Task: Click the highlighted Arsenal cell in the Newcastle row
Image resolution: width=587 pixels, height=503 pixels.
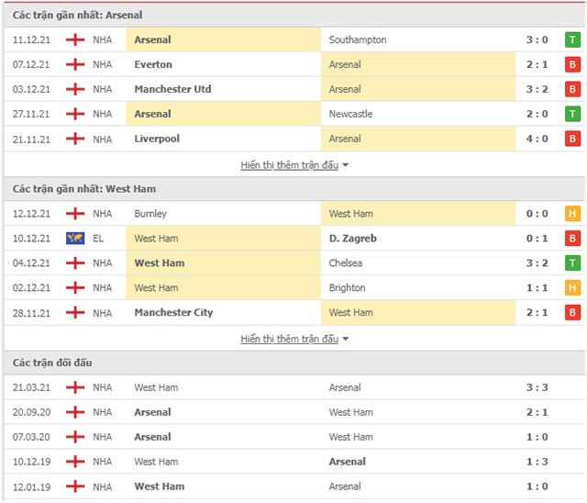Action: coord(224,114)
